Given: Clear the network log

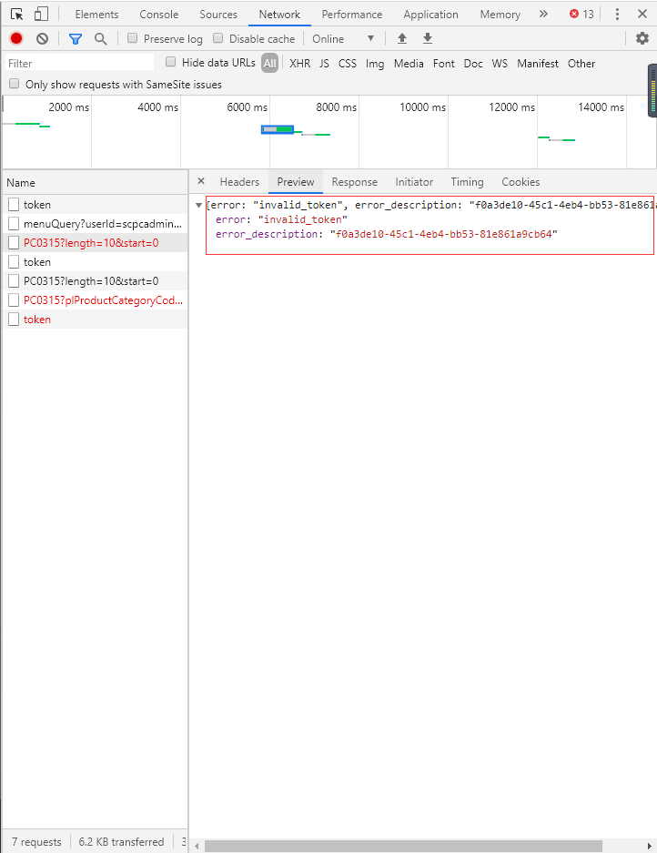Looking at the screenshot, I should (43, 38).
